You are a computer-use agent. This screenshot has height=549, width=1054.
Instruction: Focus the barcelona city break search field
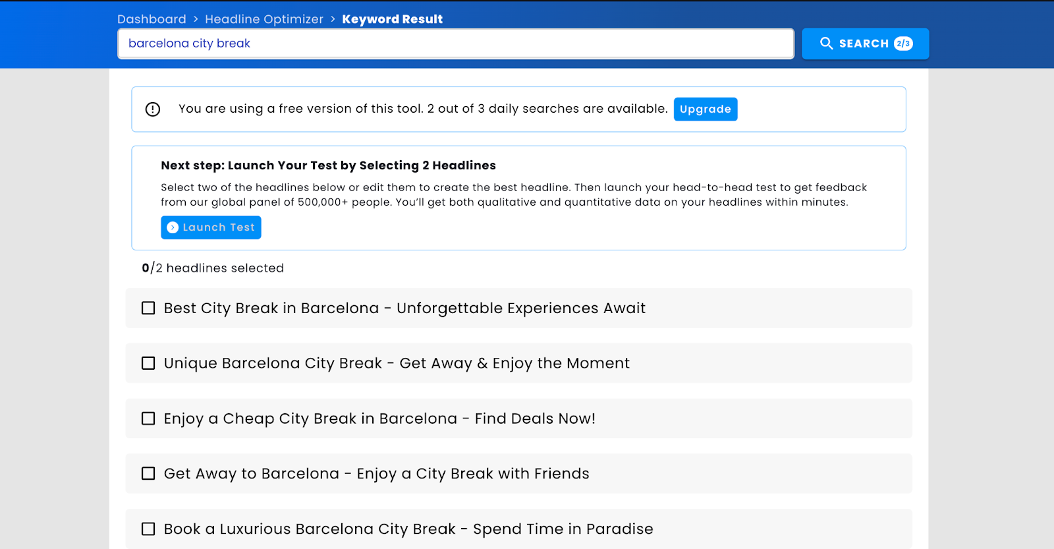point(456,43)
